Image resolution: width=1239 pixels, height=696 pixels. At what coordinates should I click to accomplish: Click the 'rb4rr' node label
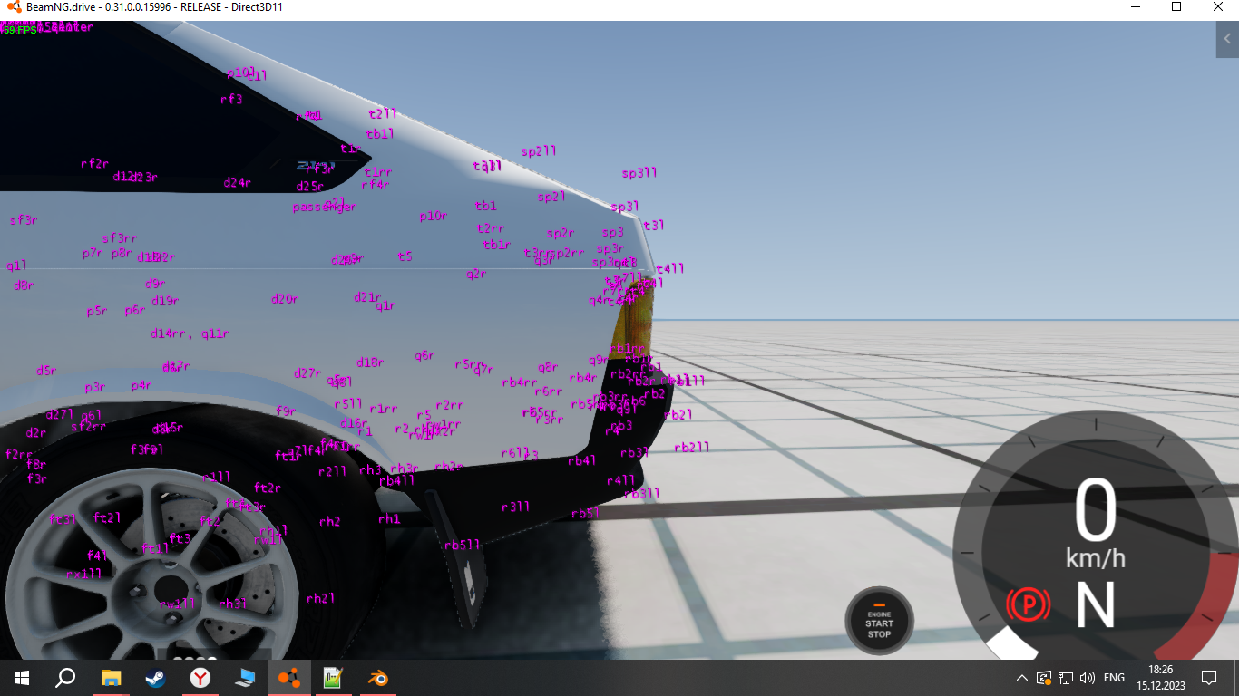coord(520,382)
